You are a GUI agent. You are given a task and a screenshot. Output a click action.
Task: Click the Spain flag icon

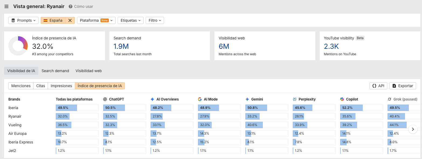pyautogui.click(x=46, y=20)
